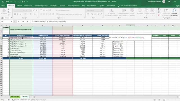180x101 pixels.
Task: Pick the font color letter A
Action: (x=35, y=14)
